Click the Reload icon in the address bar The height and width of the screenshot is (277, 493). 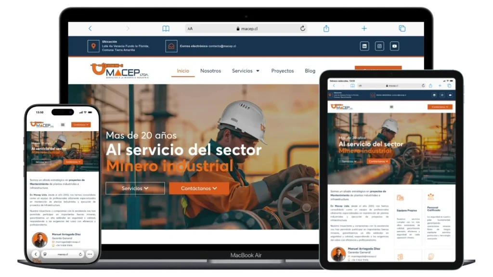(302, 28)
